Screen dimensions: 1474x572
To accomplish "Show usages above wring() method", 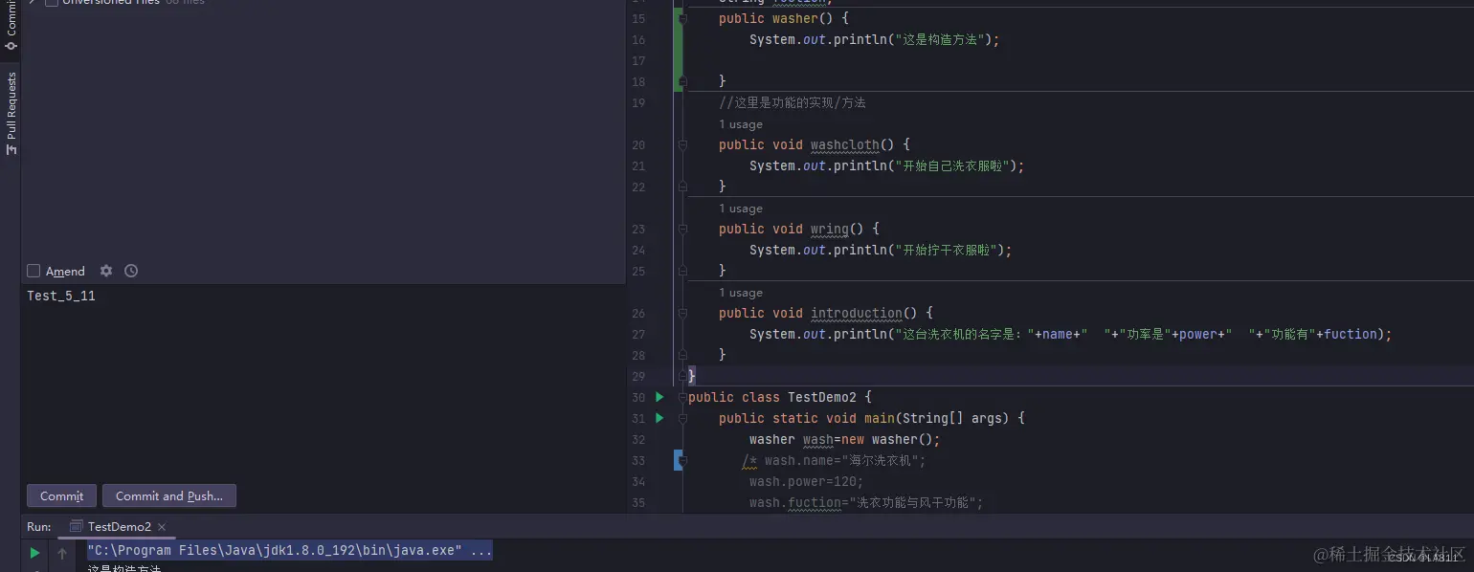I will [x=741, y=209].
